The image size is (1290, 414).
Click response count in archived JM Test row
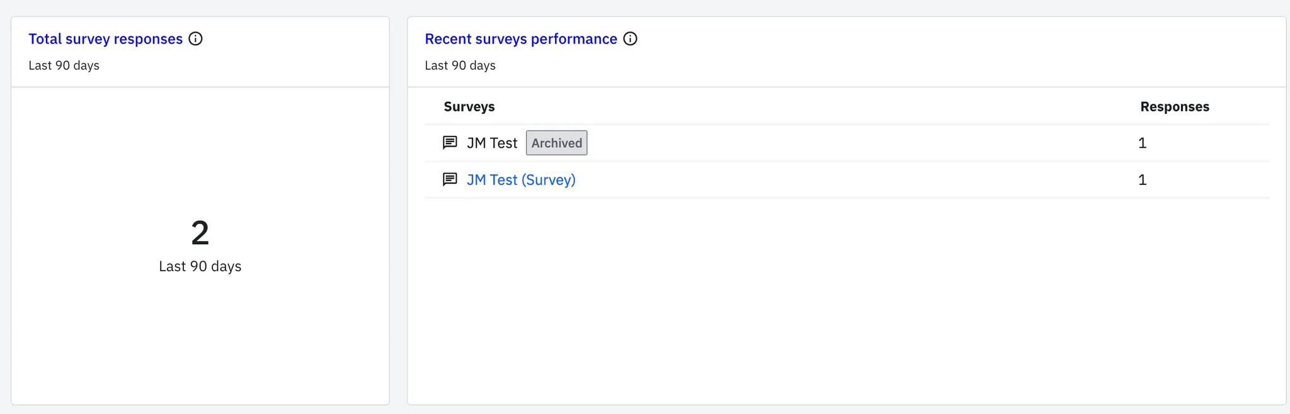pyautogui.click(x=1142, y=143)
